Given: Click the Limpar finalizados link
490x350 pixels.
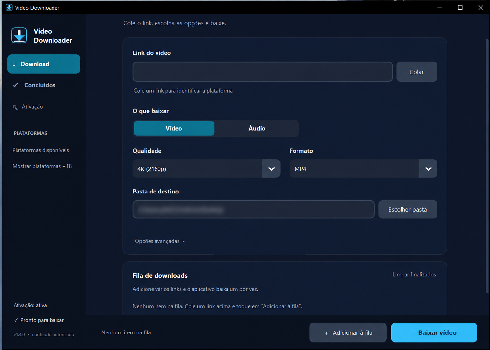Looking at the screenshot, I should [414, 274].
